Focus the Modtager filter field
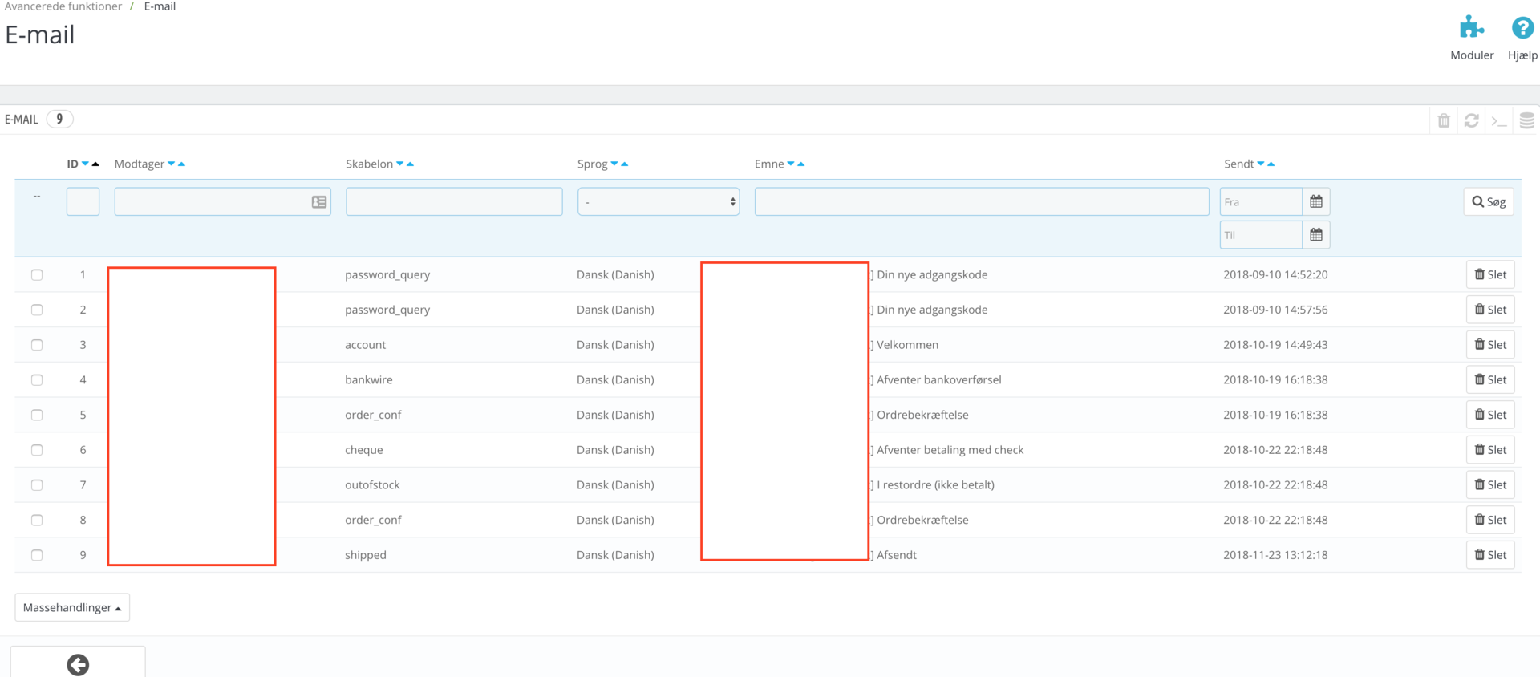The width and height of the screenshot is (1540, 677). click(x=223, y=201)
